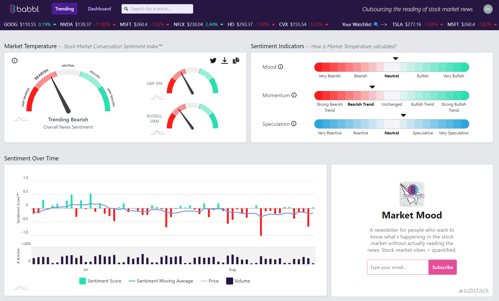Click the main sentiment gauge needle

pyautogui.click(x=61, y=95)
